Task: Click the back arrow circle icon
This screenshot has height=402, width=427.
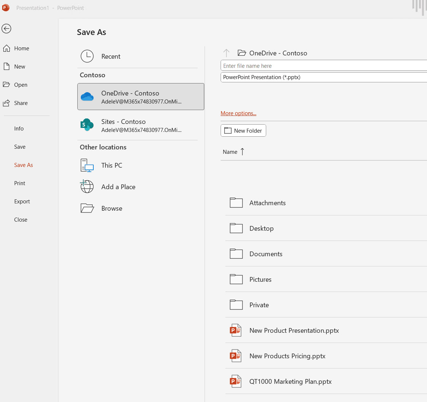Action: pos(7,28)
